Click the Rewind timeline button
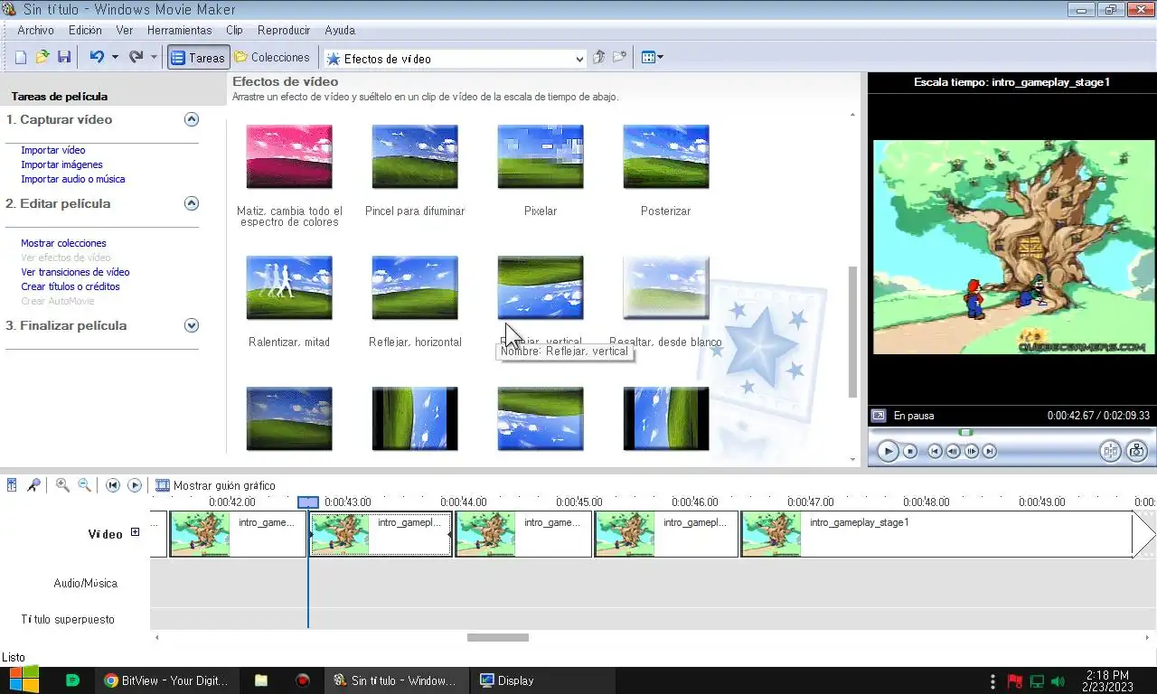 coord(113,485)
